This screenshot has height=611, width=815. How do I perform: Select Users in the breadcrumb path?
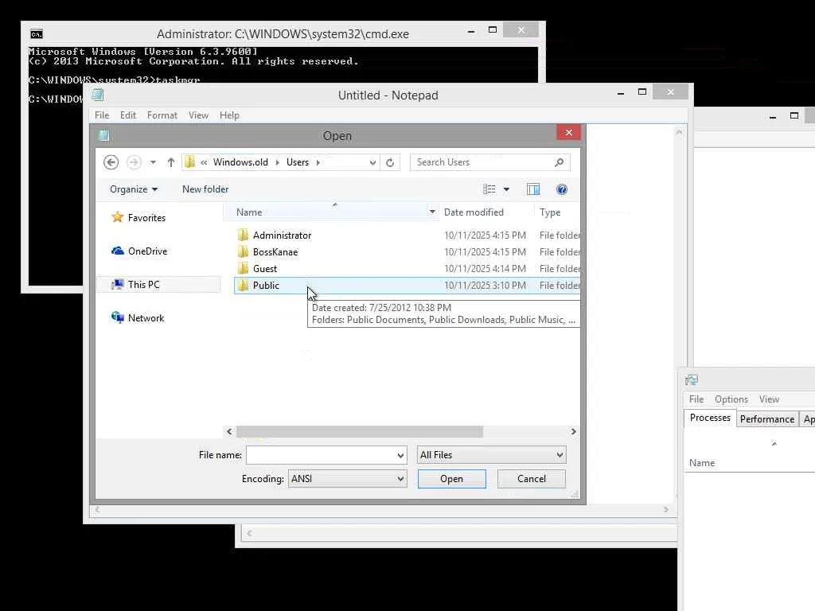point(298,162)
